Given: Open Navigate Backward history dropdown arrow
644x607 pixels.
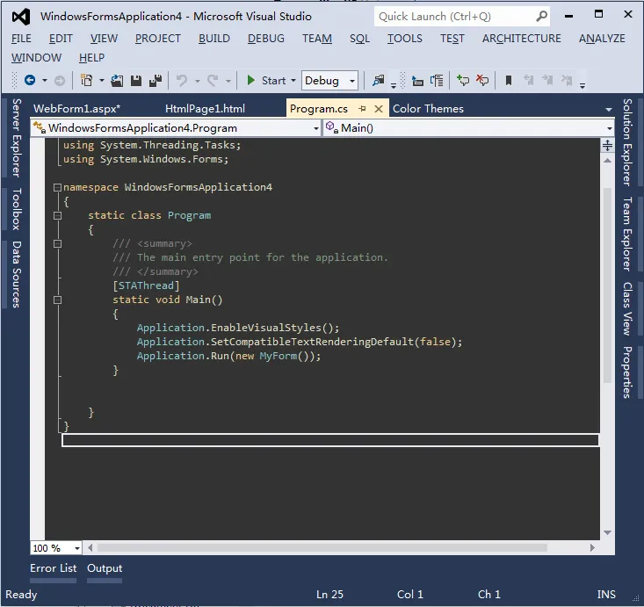Looking at the screenshot, I should pyautogui.click(x=44, y=81).
